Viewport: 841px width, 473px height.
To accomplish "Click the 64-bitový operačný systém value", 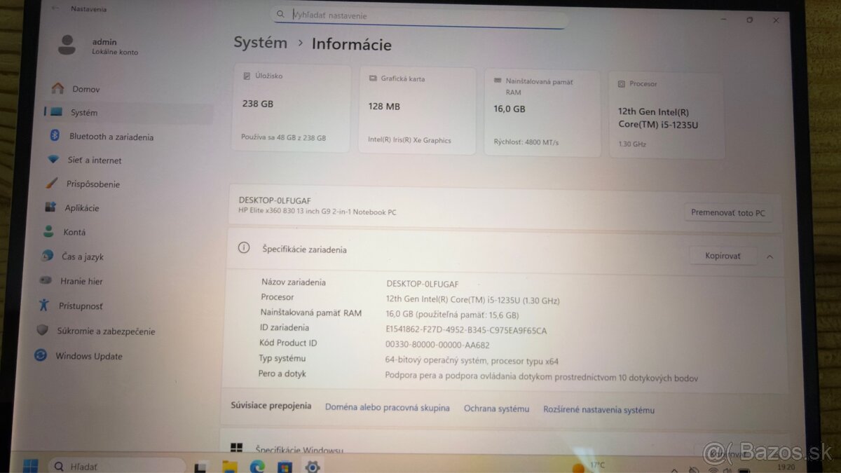I will tap(472, 361).
